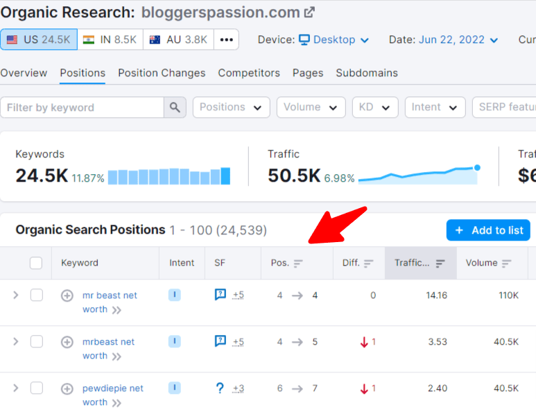Click the Intent badge for mr beast net worth

174,295
